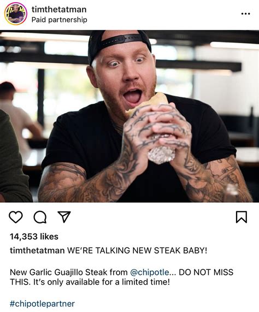The height and width of the screenshot is (312, 259).
Task: Click the glass shaker in the photo
Action: click(232, 192)
